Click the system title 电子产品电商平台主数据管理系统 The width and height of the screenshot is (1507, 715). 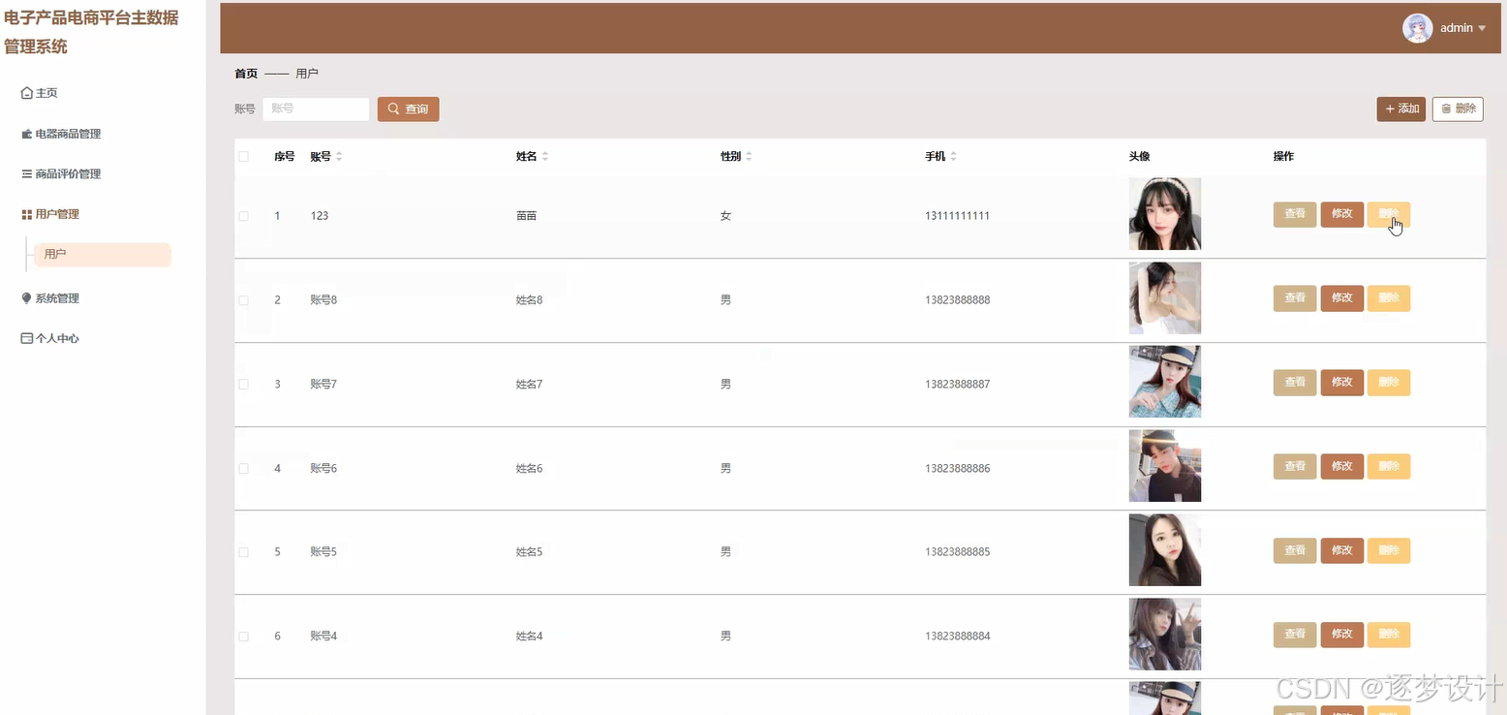pos(91,32)
